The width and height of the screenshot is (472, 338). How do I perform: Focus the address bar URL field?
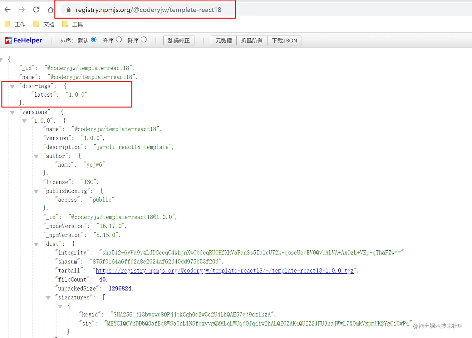(149, 10)
